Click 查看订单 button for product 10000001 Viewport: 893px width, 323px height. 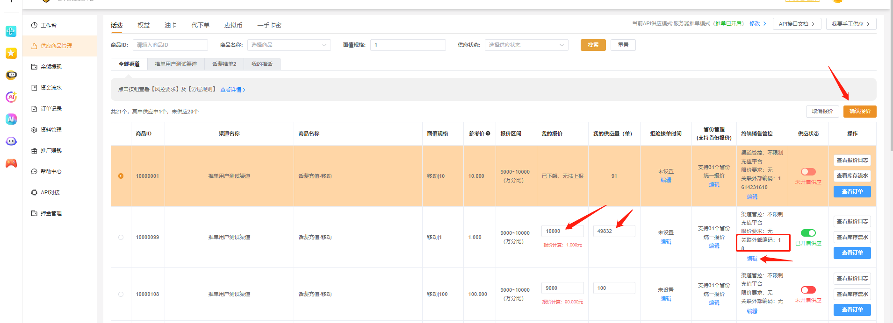click(852, 191)
